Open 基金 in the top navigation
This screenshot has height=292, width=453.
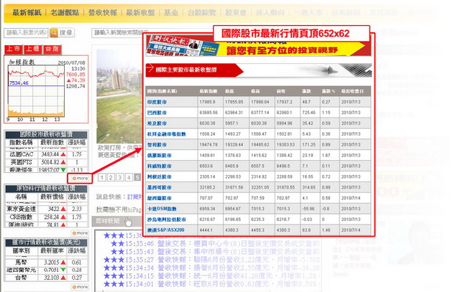click(x=171, y=12)
